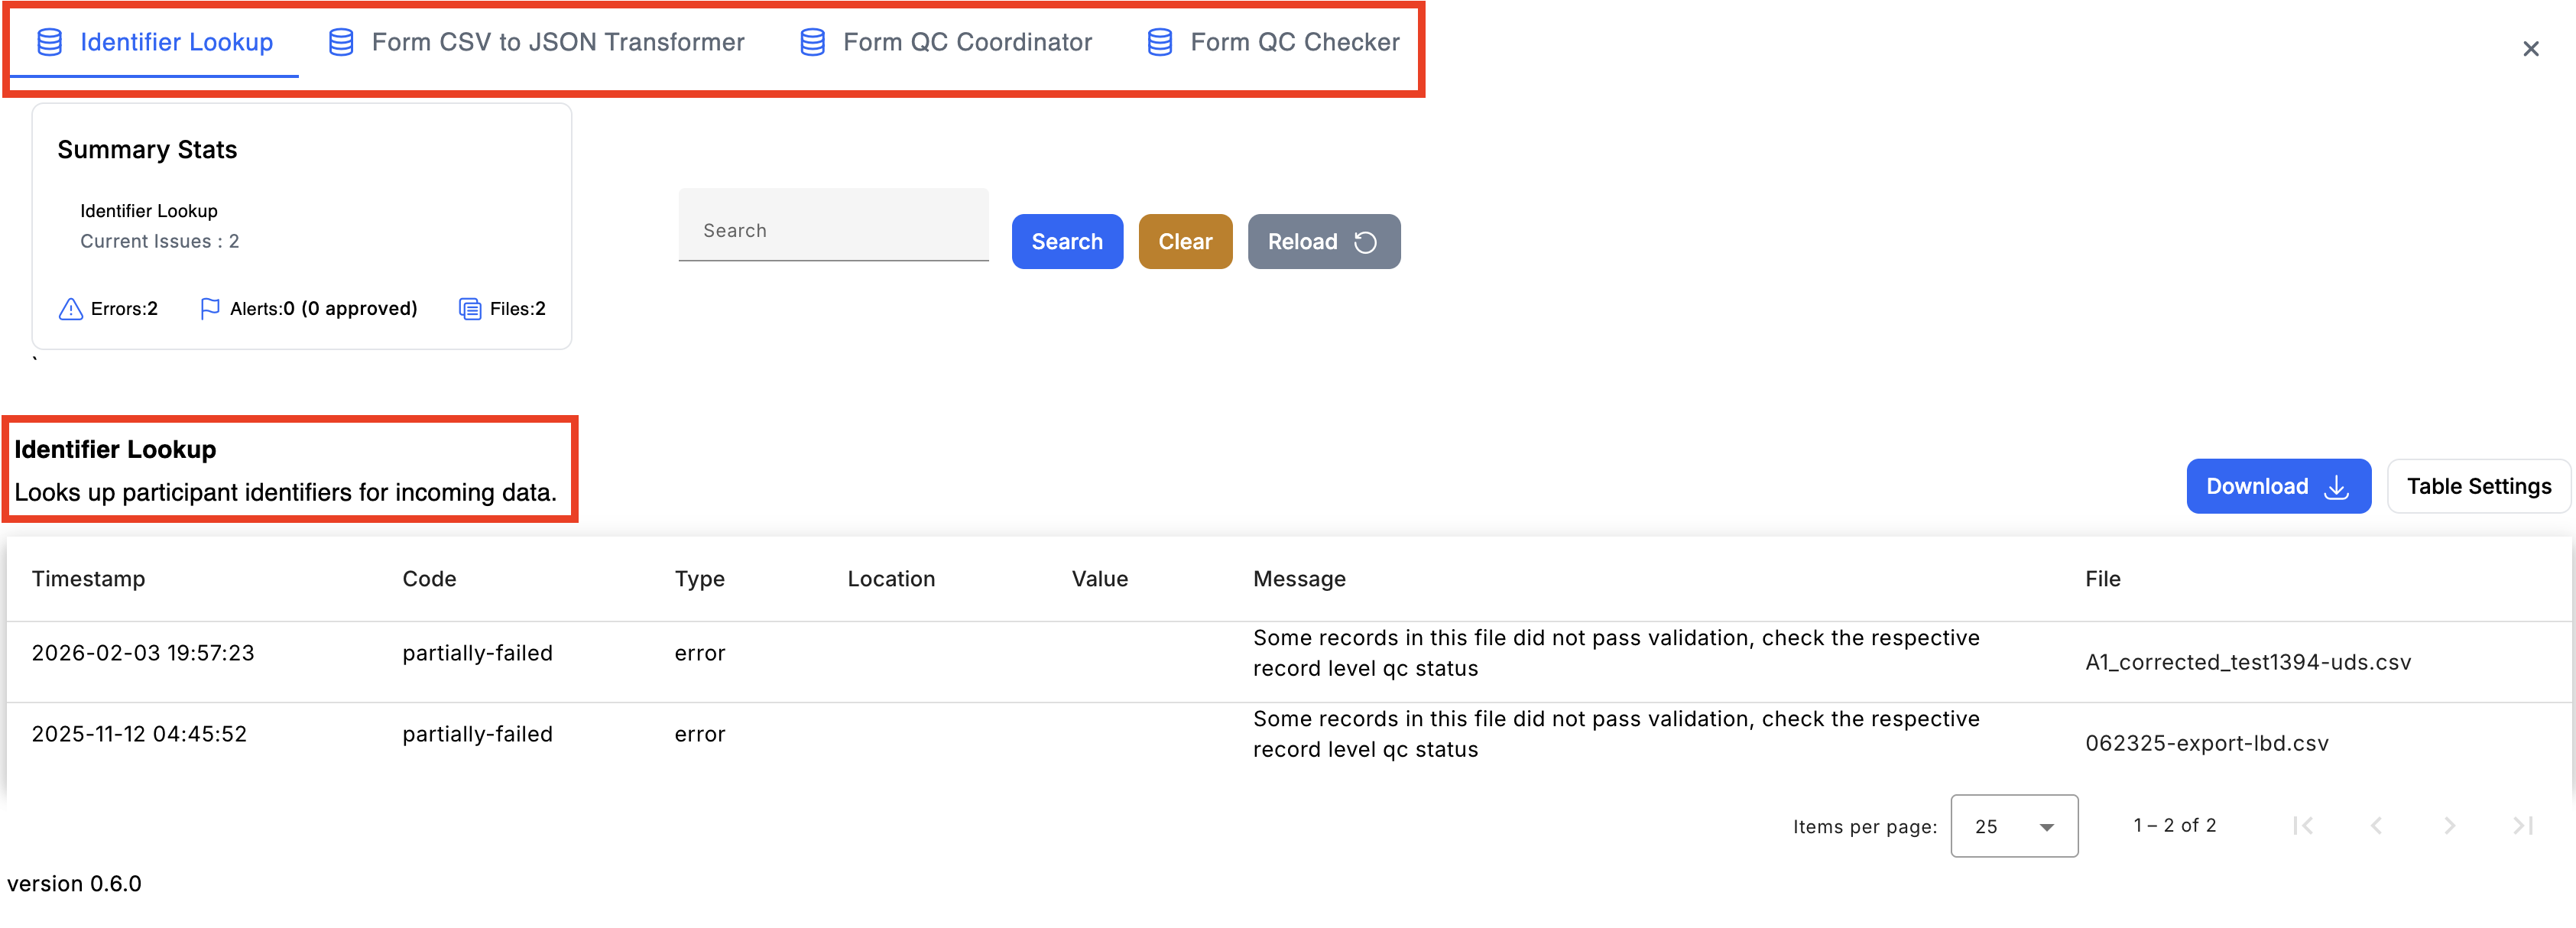Screen dimensions: 2576x928
Task: Click into the Search input field
Action: (x=833, y=225)
